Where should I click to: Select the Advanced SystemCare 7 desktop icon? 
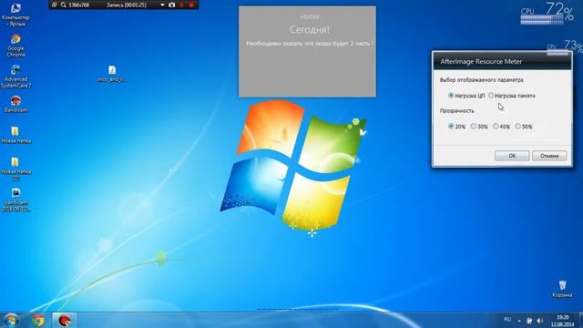pyautogui.click(x=15, y=77)
